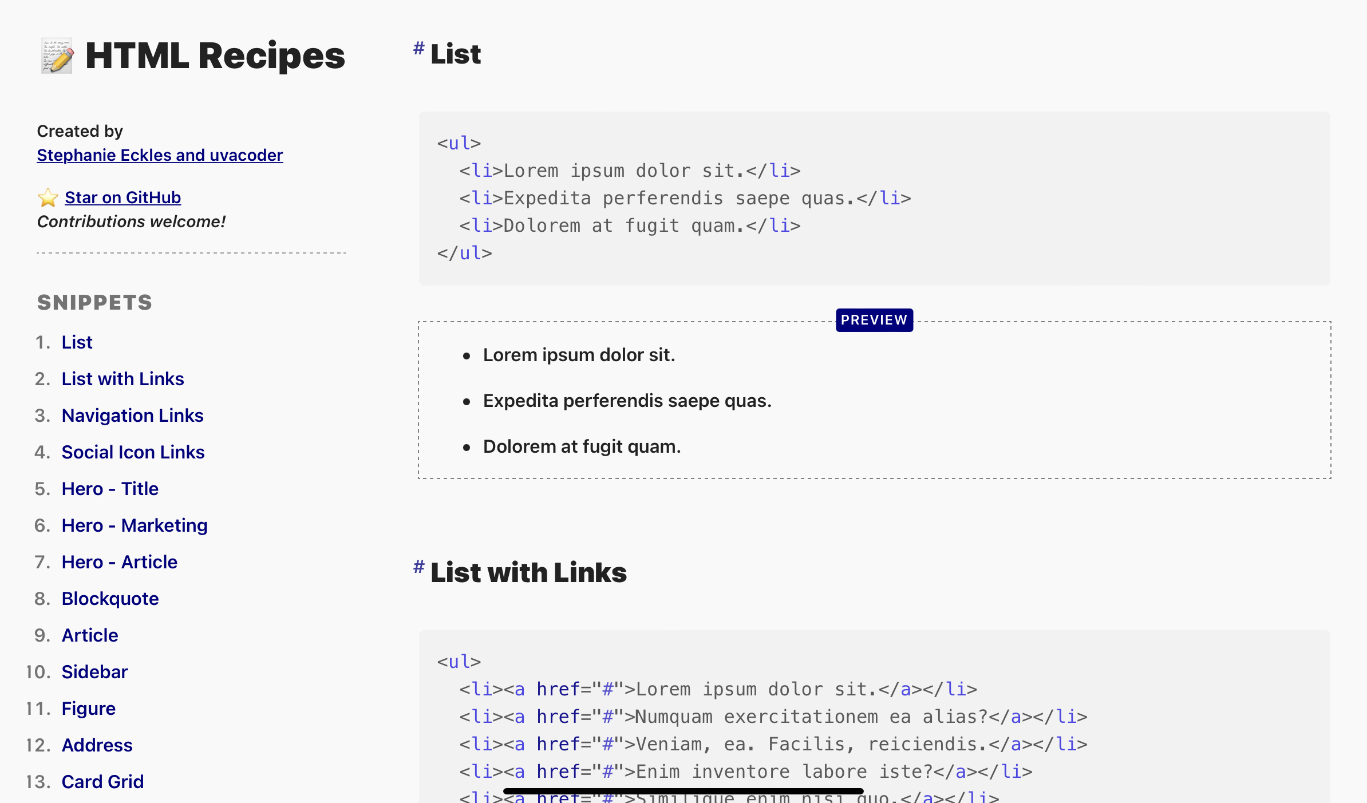The image size is (1367, 803).
Task: Select the Article snippet menu item
Action: [x=89, y=635]
